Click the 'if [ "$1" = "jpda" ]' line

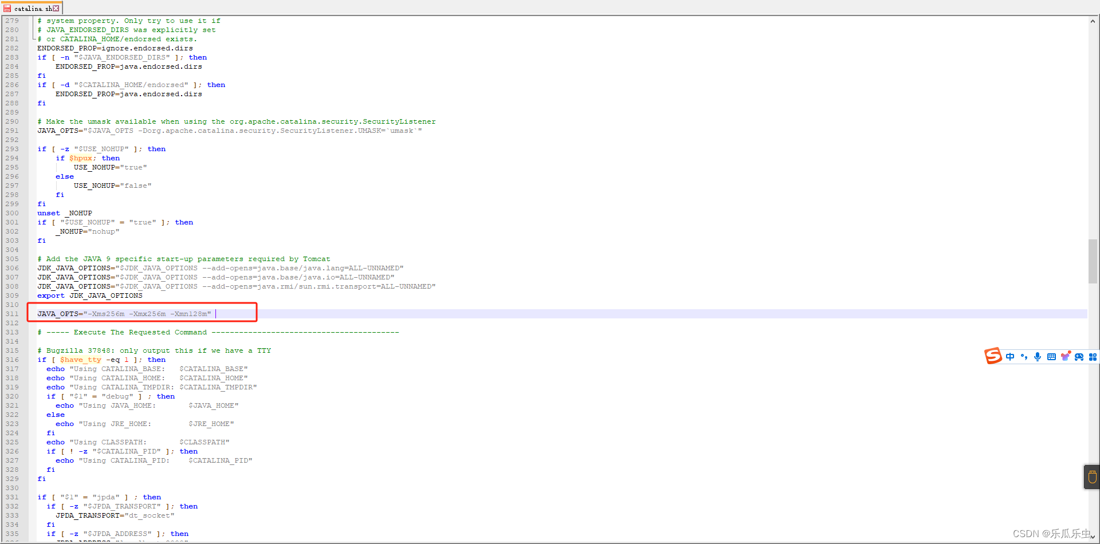coord(99,497)
